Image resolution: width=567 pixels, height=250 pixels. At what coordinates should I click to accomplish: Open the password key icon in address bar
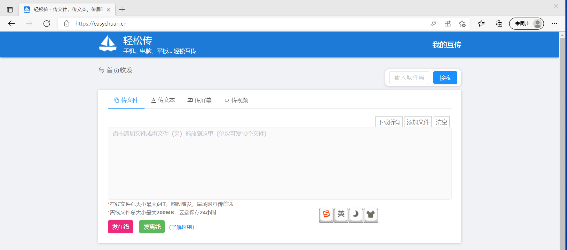tap(433, 24)
